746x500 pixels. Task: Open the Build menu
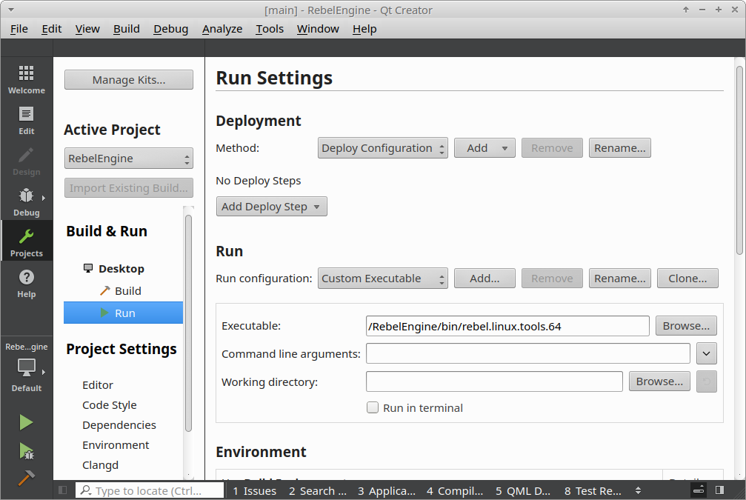click(x=127, y=29)
